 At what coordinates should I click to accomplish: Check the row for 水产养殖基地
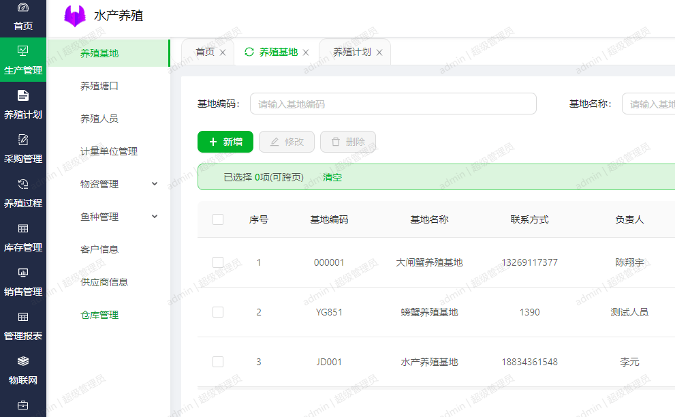(218, 362)
